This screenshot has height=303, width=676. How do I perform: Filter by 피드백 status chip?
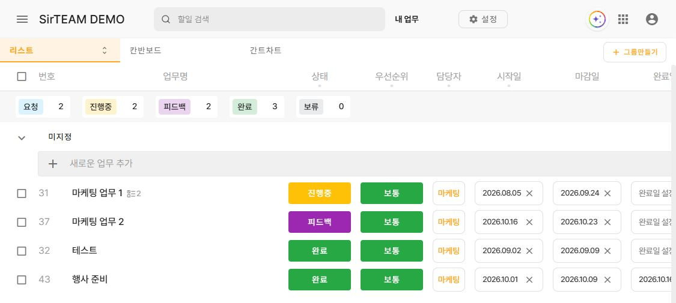[x=187, y=107]
